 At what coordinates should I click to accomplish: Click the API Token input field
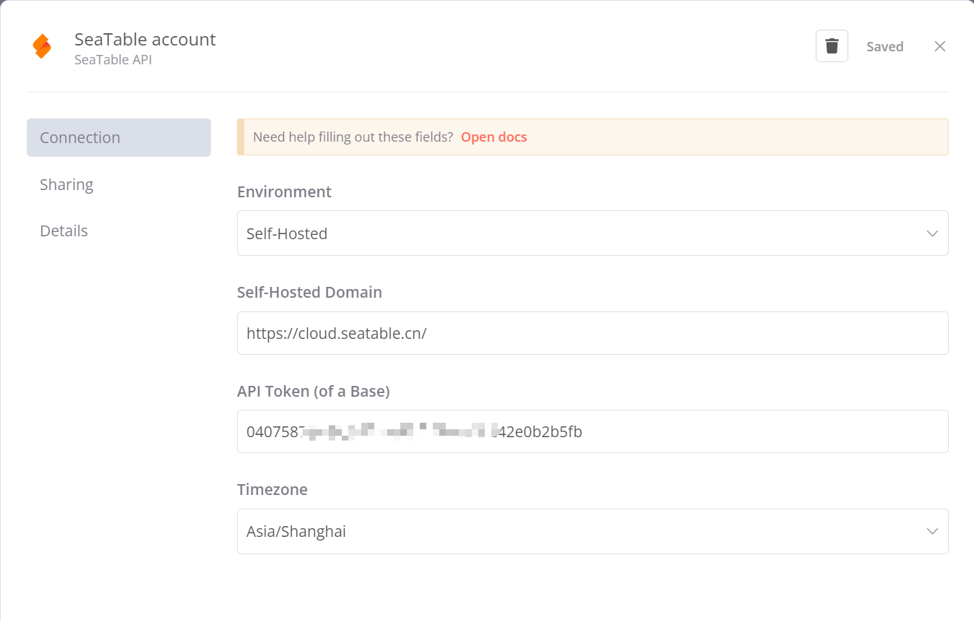click(x=592, y=431)
